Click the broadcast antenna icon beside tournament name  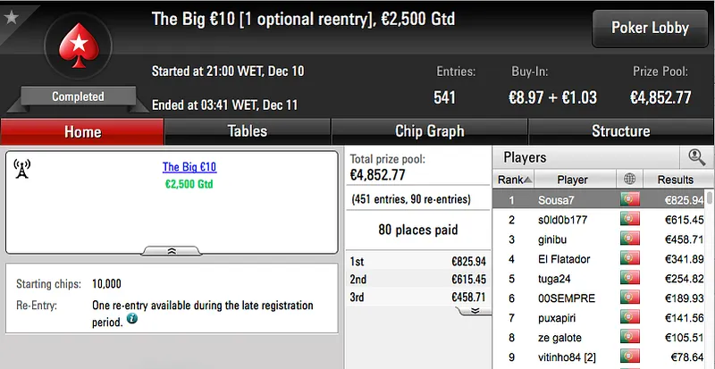tap(22, 168)
